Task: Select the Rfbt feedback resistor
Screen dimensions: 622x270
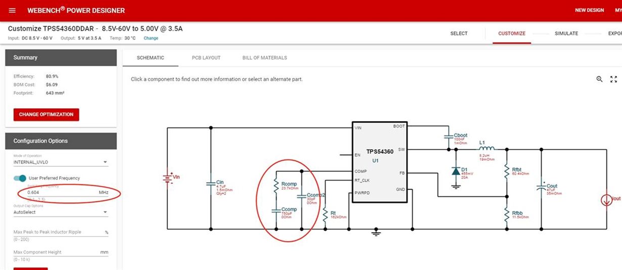Action: tap(506, 171)
